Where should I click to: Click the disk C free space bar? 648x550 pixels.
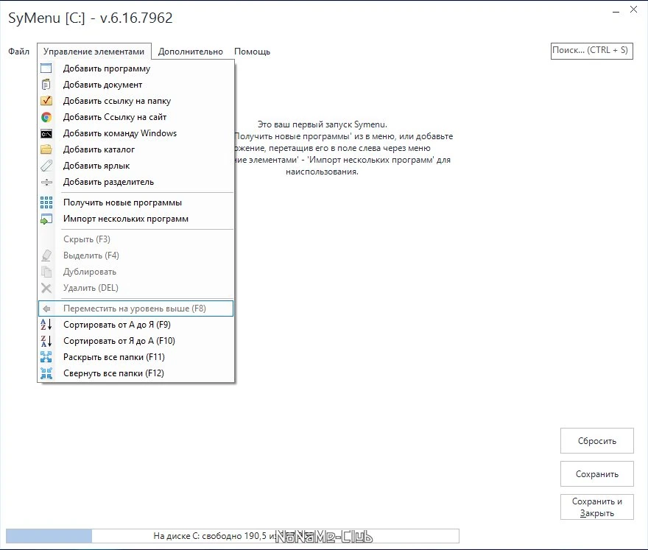coord(232,536)
